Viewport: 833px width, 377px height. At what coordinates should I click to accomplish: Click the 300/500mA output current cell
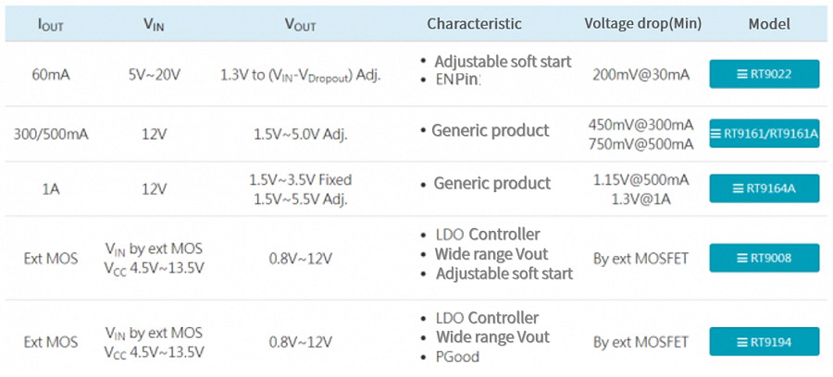point(51,134)
